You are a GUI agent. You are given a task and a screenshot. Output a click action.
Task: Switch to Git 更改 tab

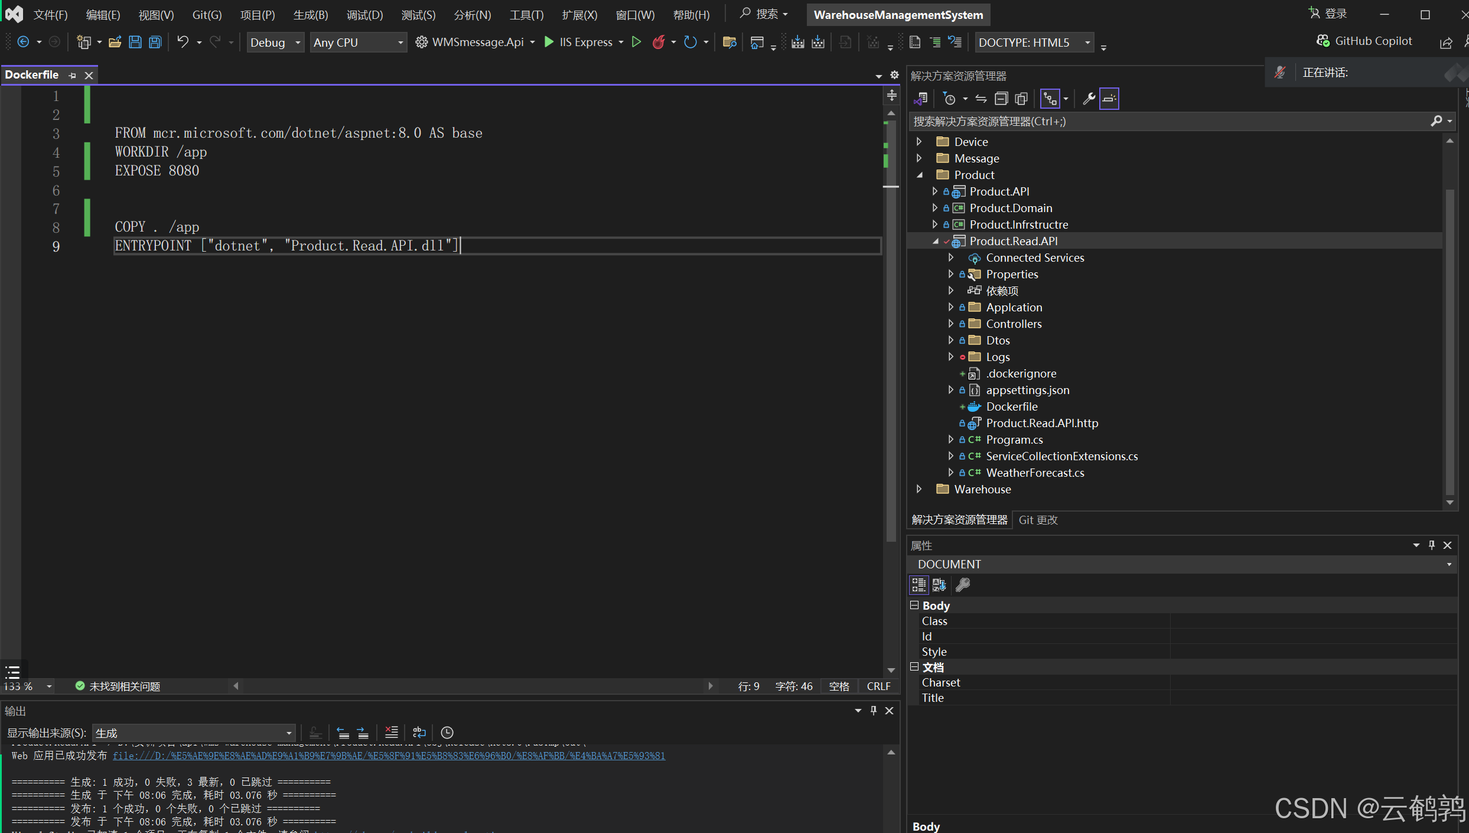1038,520
